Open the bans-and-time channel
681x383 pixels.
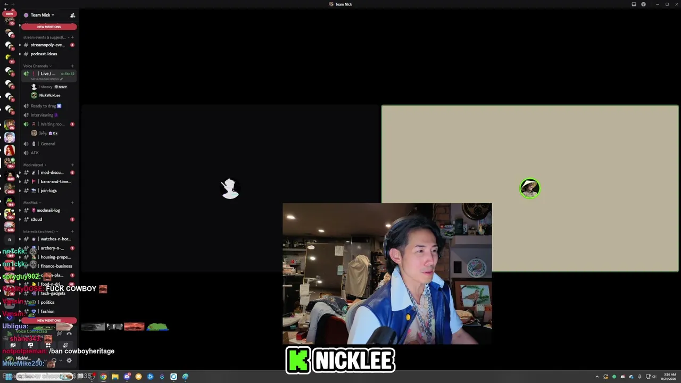[49, 181]
